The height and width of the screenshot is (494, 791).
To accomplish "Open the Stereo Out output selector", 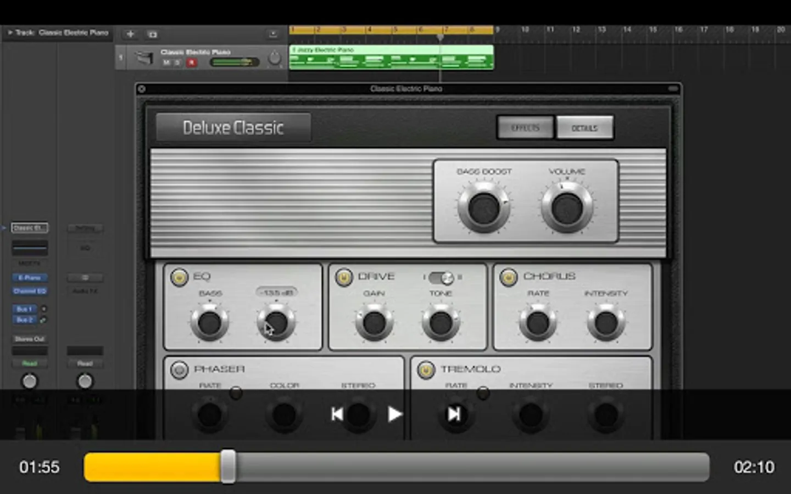I will click(x=30, y=339).
